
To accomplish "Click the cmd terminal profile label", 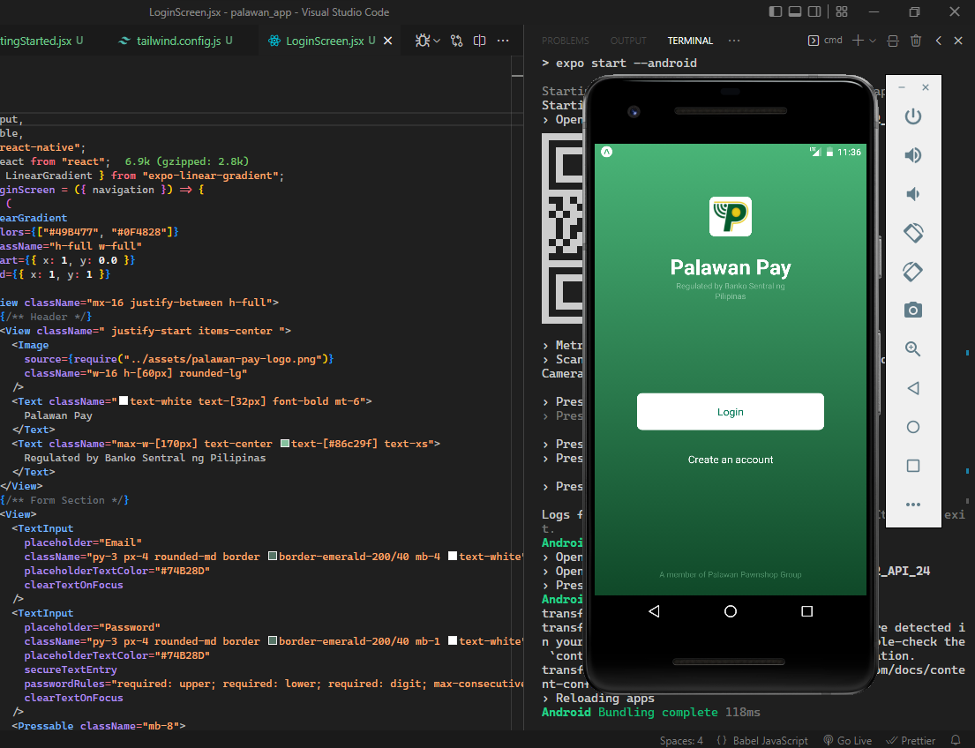I will [x=825, y=41].
